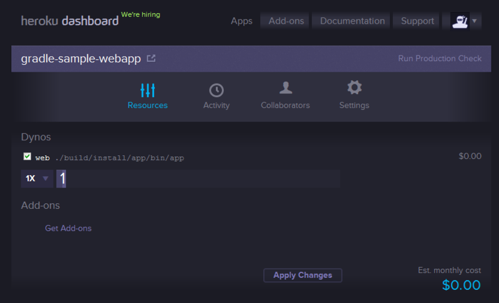
Task: Click the Add-ons section heading
Action: click(x=41, y=205)
